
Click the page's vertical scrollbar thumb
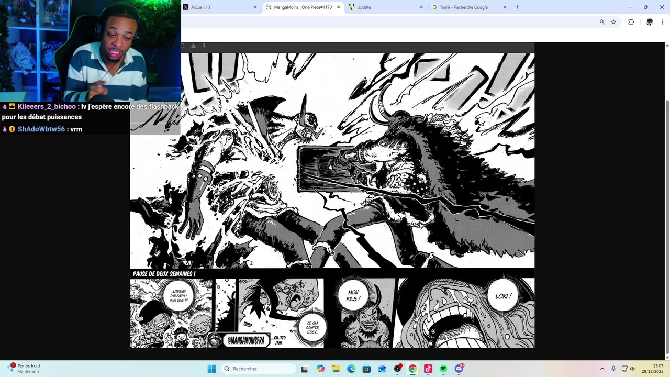(x=666, y=226)
